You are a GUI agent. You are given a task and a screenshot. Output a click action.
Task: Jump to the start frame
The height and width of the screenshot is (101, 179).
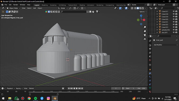coord(69,89)
